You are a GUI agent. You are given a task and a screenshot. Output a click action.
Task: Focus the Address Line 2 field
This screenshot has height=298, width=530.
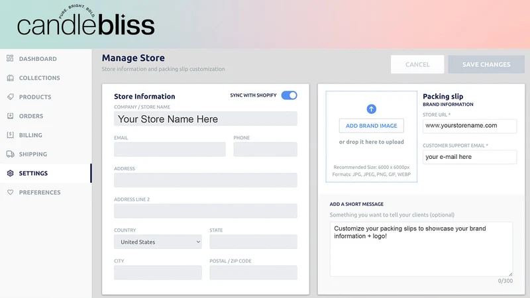pos(205,211)
